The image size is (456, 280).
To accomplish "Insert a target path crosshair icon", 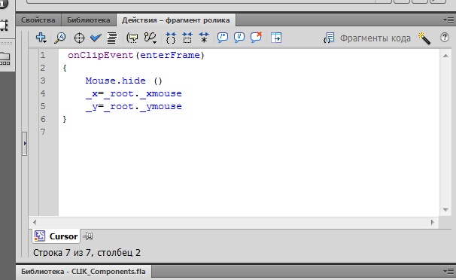I will [x=79, y=38].
